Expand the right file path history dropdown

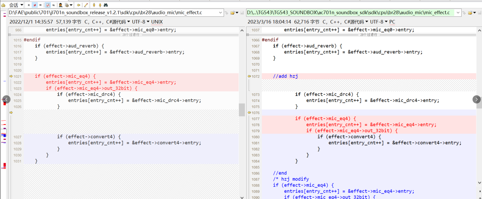pos(458,13)
